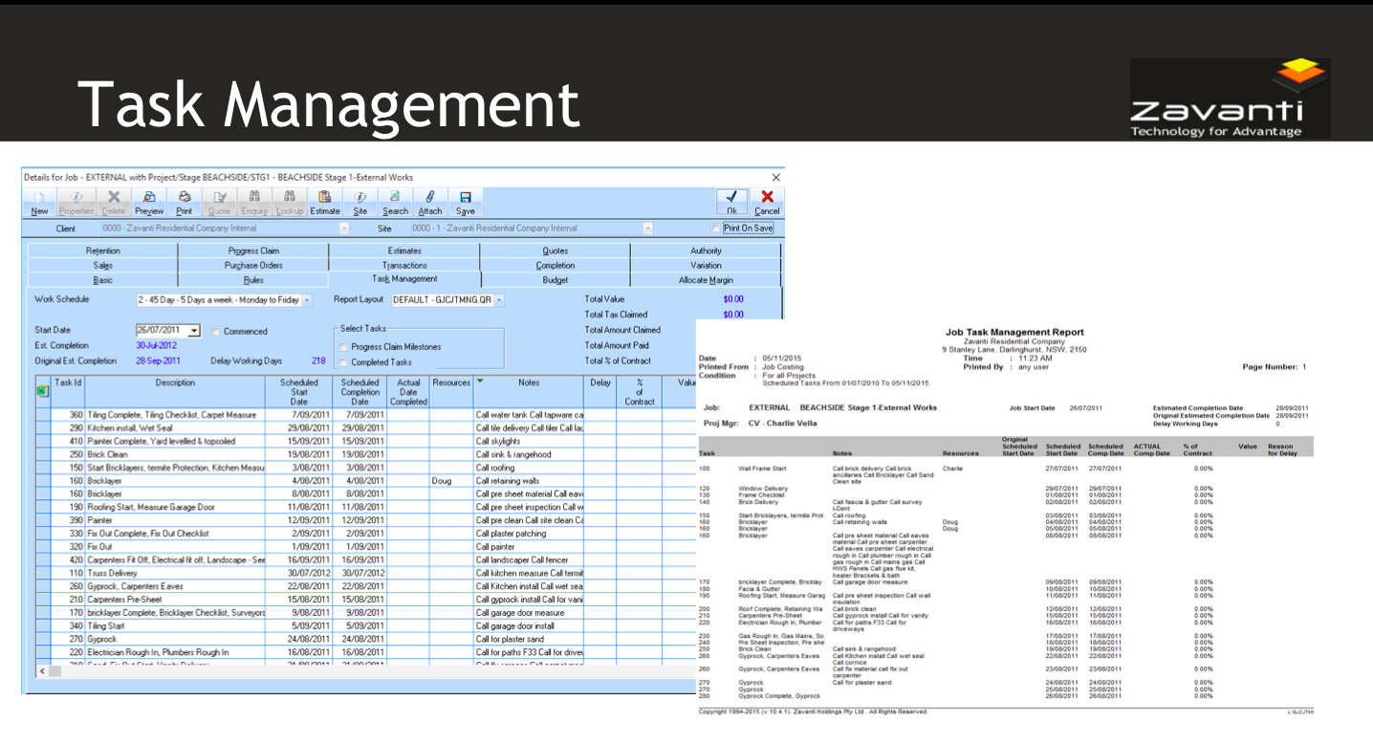Click the 'Carpenters Pre-Sheet' description cell

[x=175, y=600]
